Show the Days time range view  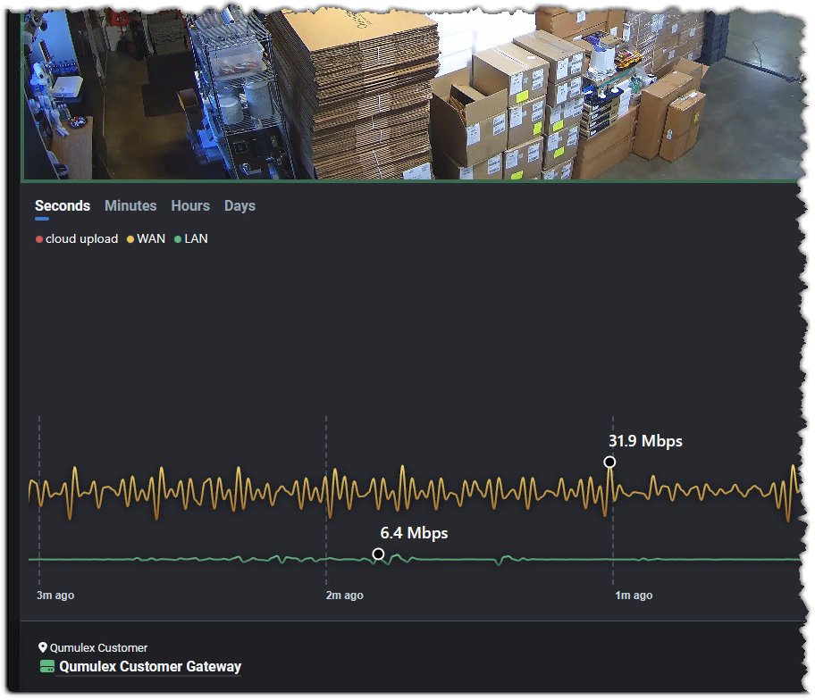coord(239,206)
